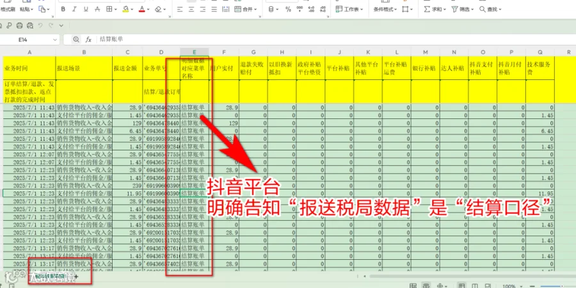Click the 平台补贴 header cell
Image resolution: width=576 pixels, height=288 pixels.
pyautogui.click(x=339, y=68)
